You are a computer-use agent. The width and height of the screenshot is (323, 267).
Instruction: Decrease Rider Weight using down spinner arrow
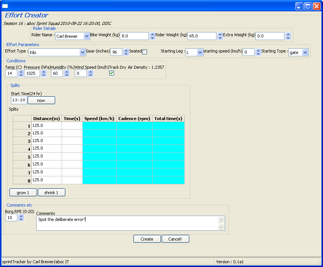(220, 38)
